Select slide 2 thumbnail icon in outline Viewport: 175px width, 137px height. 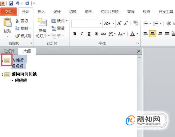pyautogui.click(x=7, y=75)
